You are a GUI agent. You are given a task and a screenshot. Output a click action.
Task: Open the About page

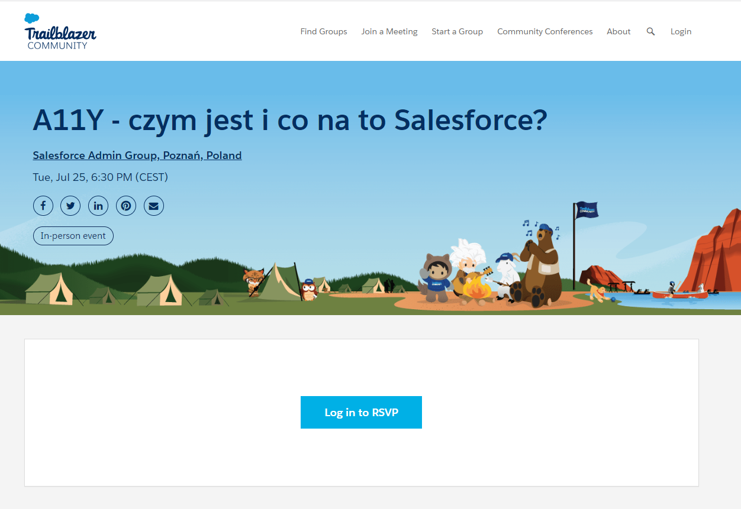[618, 31]
